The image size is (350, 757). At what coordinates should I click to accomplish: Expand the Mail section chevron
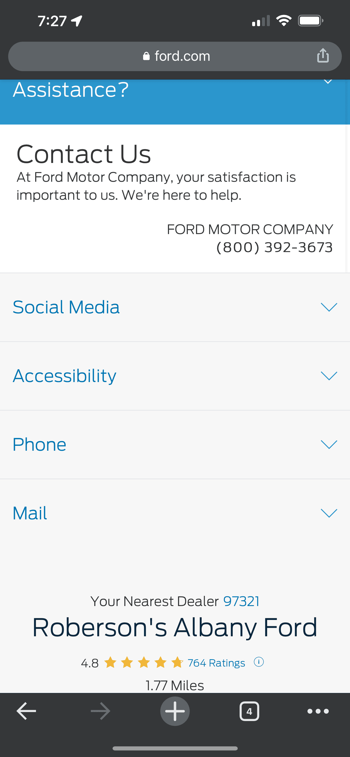[329, 513]
